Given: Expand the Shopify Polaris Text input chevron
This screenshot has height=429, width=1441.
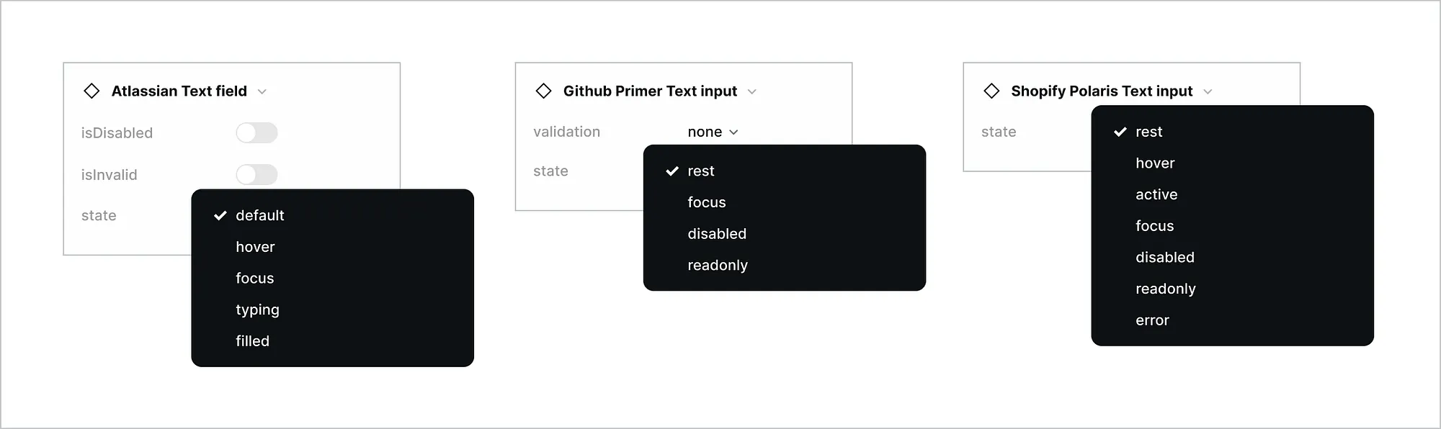Looking at the screenshot, I should pyautogui.click(x=1208, y=91).
